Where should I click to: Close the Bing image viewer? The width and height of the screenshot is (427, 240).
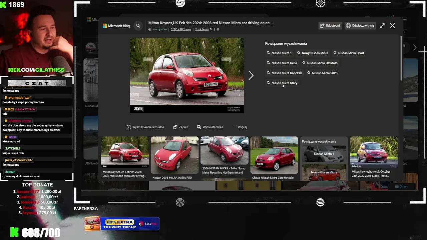(392, 26)
